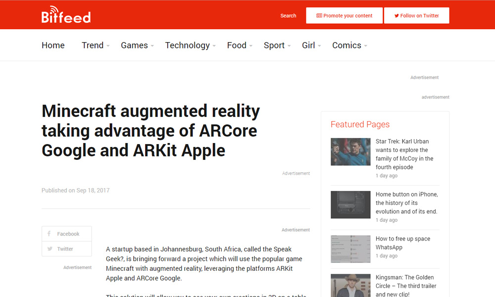
Task: Click the Star Trek Karl Urban thumbnail
Action: 350,152
